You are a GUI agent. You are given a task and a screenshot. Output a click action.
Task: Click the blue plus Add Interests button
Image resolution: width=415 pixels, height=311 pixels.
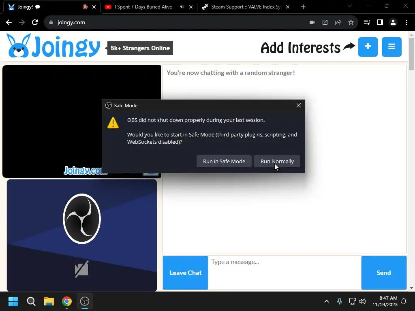pyautogui.click(x=368, y=47)
